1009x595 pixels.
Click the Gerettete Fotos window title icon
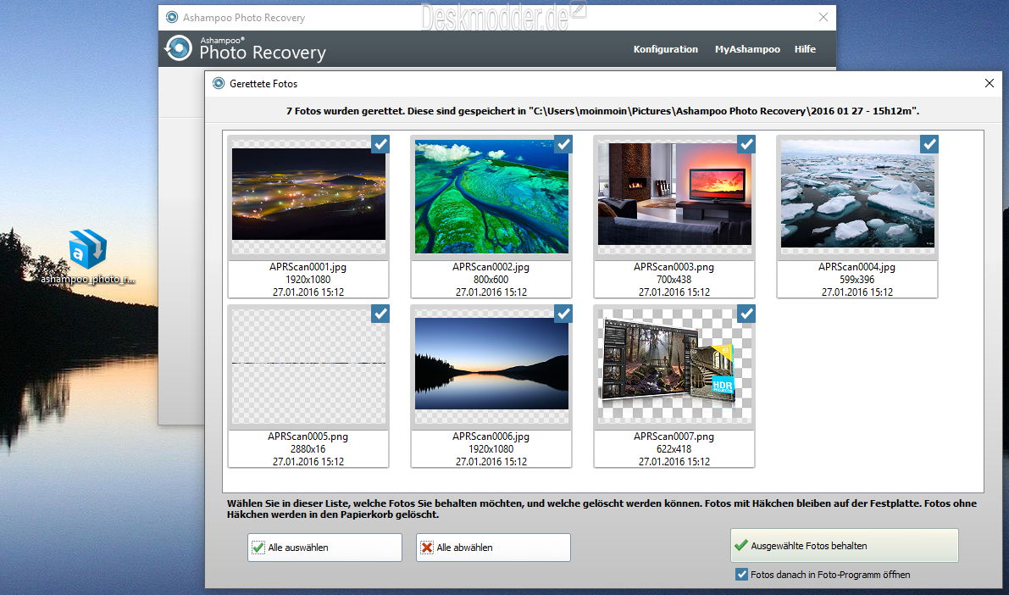pyautogui.click(x=219, y=83)
